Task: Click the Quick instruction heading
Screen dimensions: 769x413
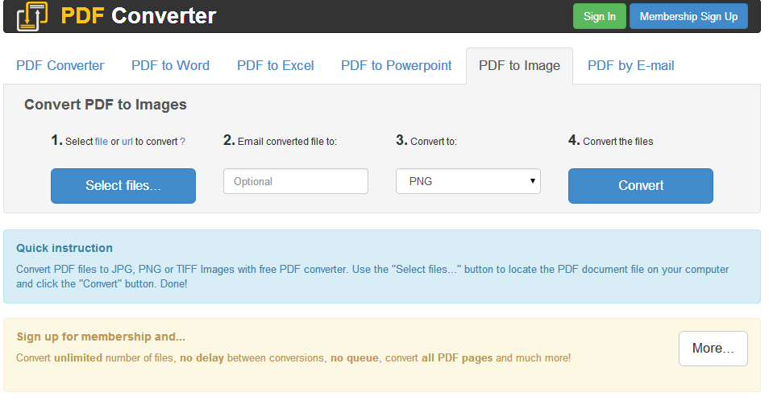Action: pos(64,248)
